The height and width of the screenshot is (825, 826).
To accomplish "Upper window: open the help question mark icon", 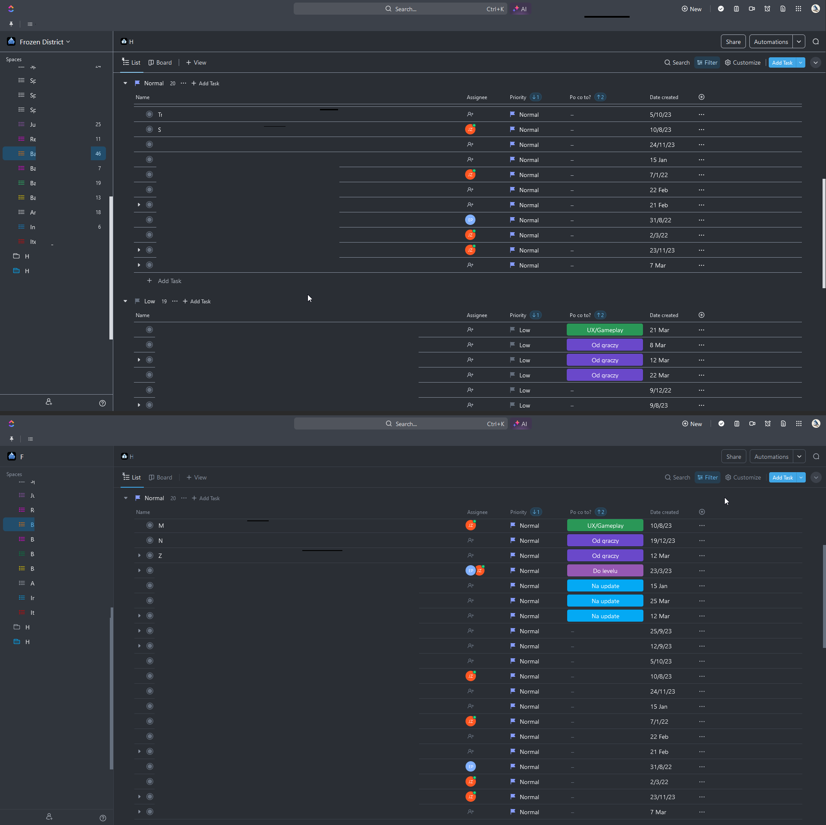I will coord(102,403).
